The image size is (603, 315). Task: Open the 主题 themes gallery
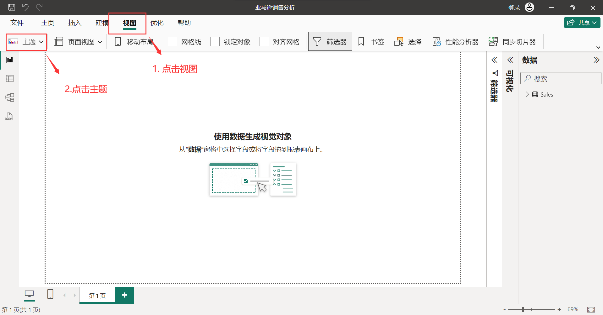point(26,42)
